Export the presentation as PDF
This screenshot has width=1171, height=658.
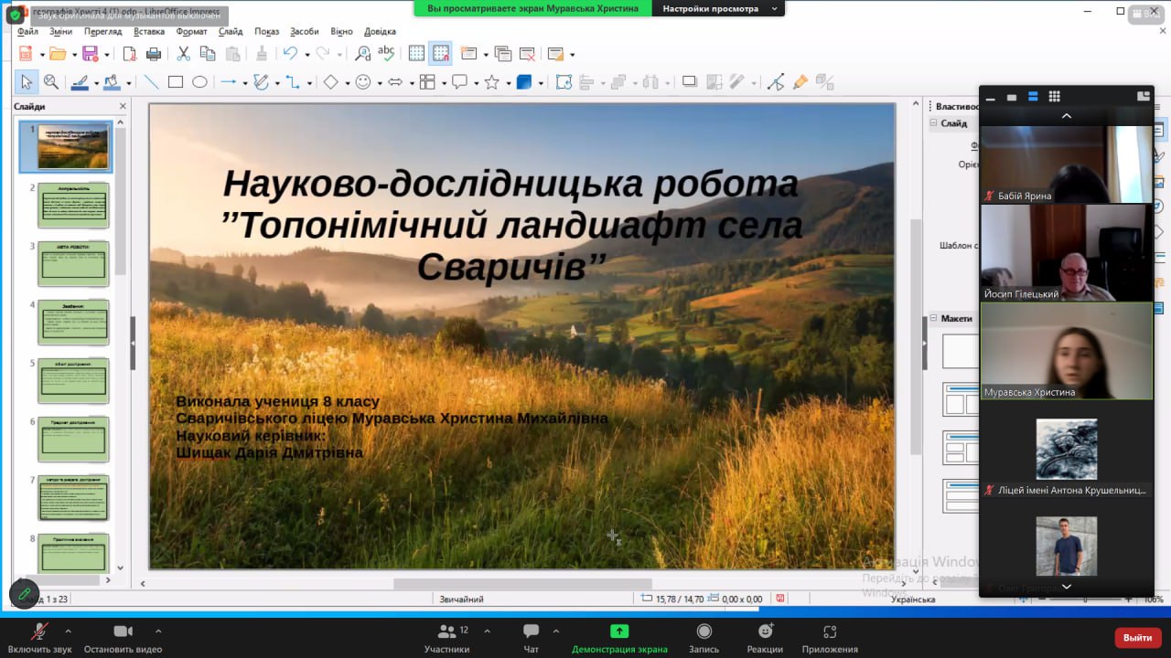(x=130, y=54)
